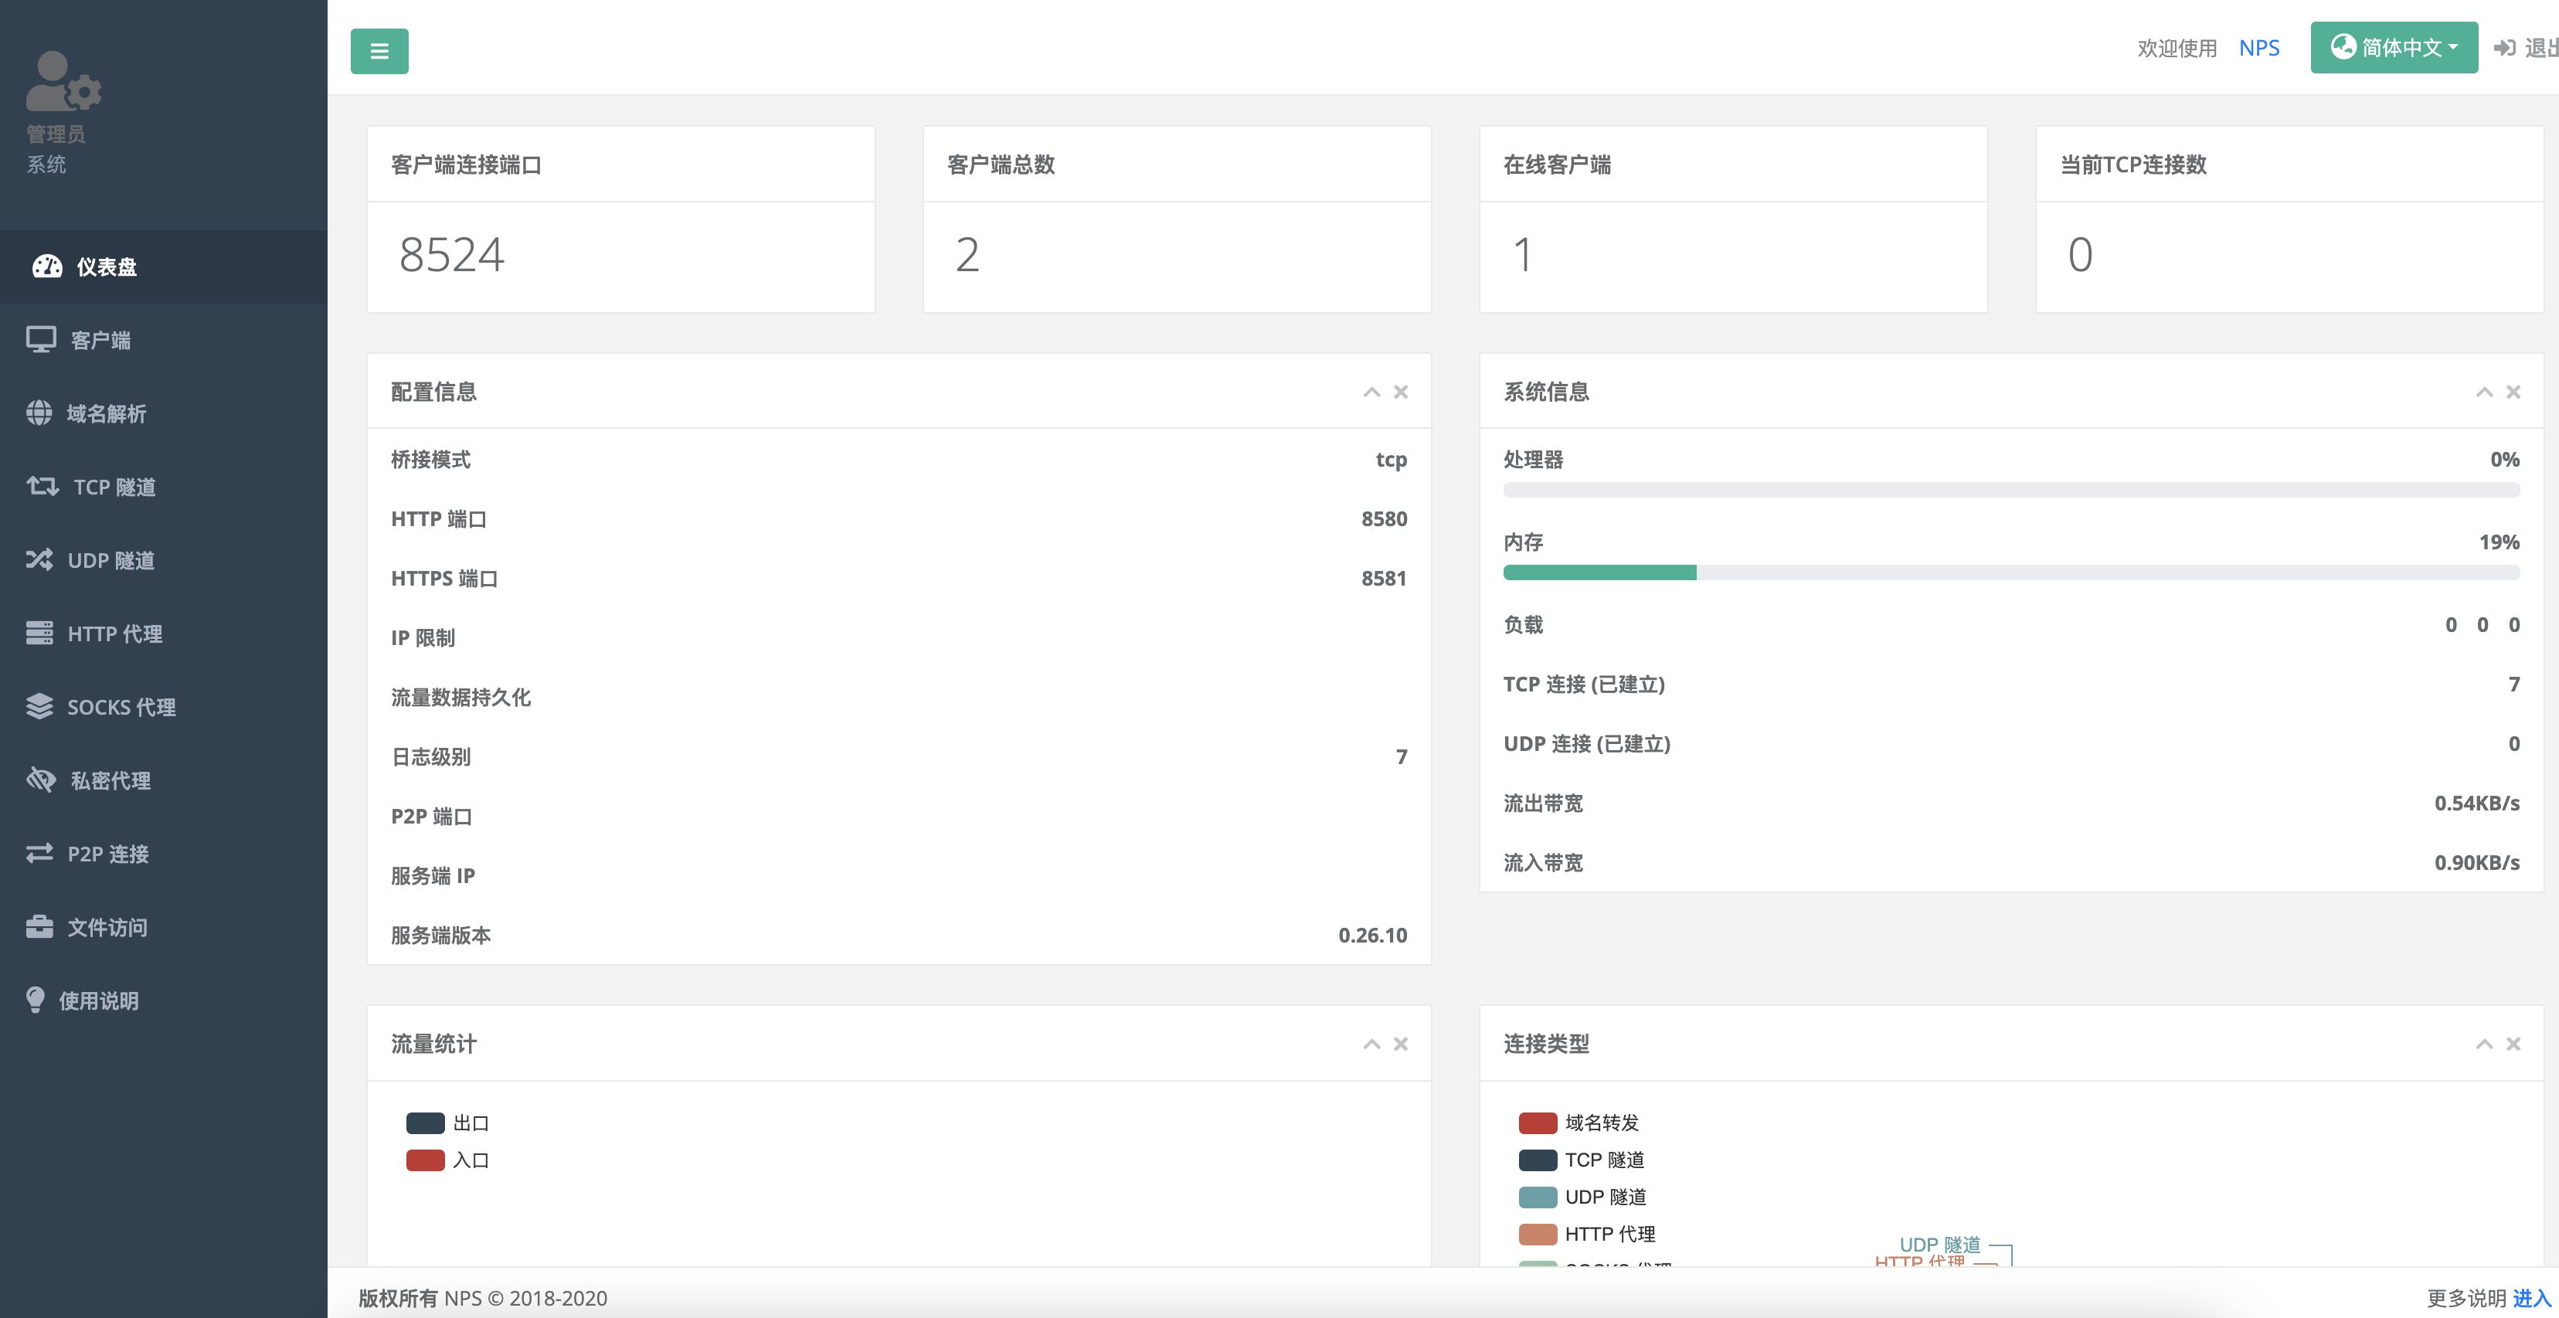Navigate to TCP 隧道
Image resolution: width=2559 pixels, height=1318 pixels.
(110, 487)
